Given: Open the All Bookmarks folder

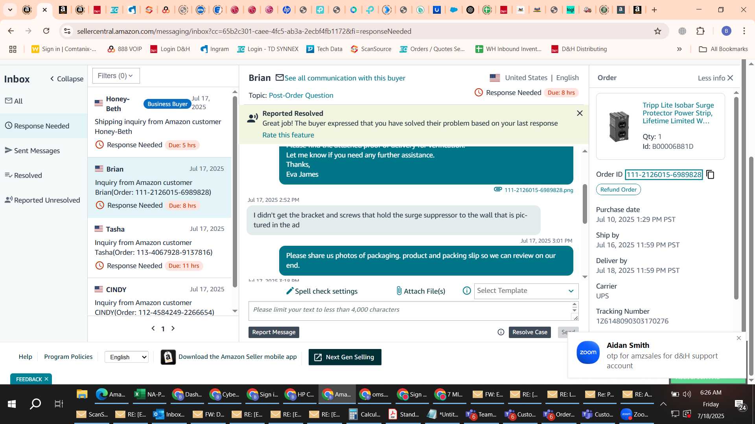Looking at the screenshot, I should tap(723, 49).
